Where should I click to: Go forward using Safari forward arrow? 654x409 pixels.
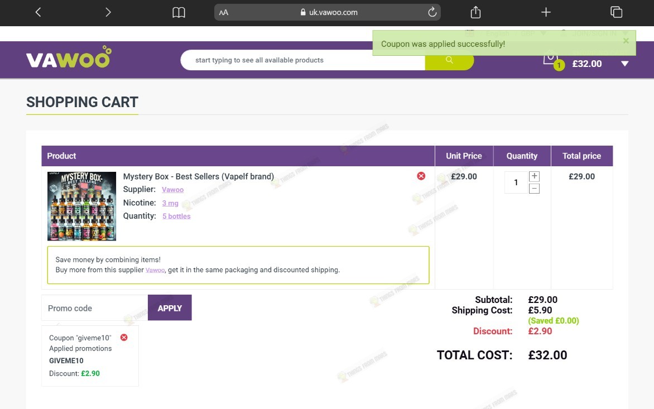coord(108,12)
